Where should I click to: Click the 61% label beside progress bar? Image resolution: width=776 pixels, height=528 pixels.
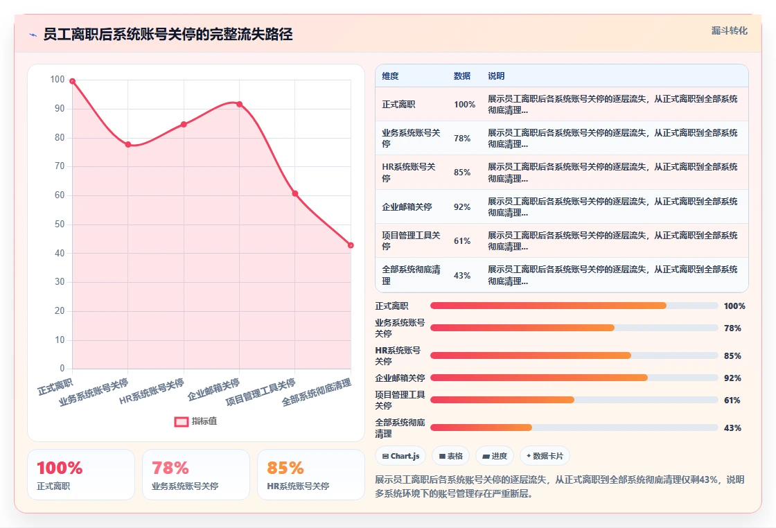732,401
